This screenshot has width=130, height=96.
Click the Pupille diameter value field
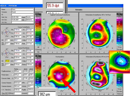(30, 90)
